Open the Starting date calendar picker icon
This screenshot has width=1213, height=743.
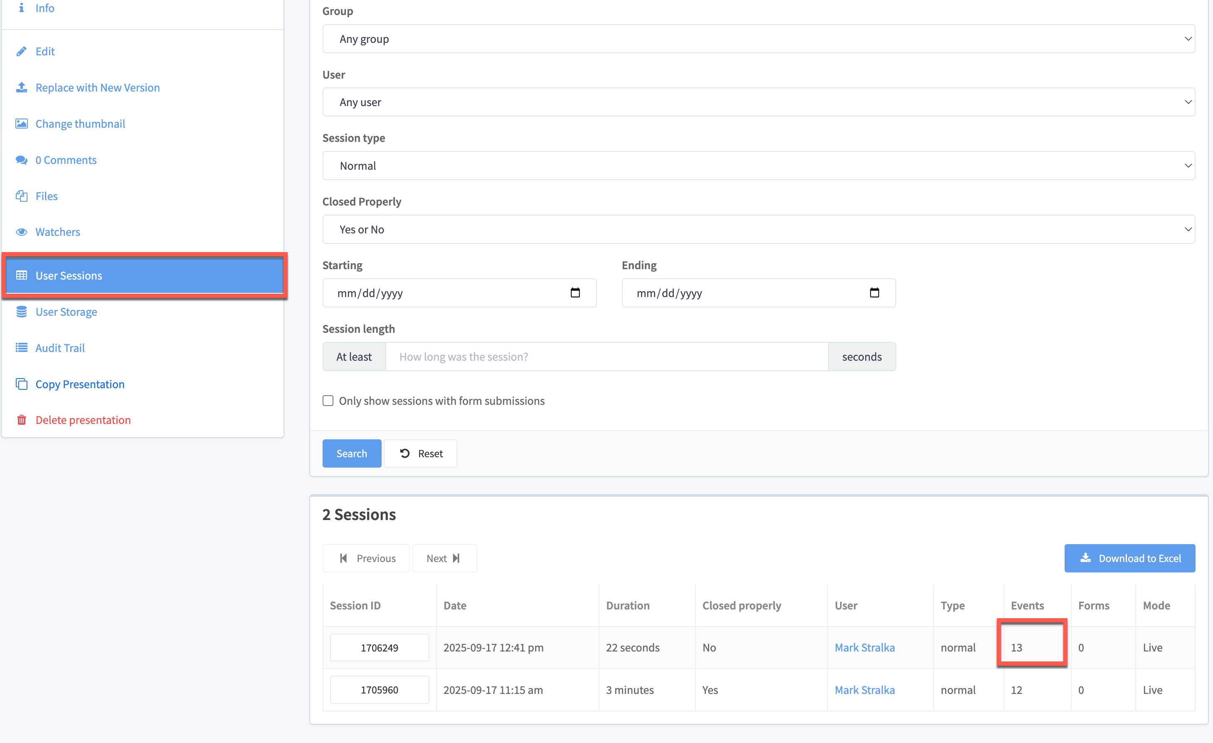(575, 293)
